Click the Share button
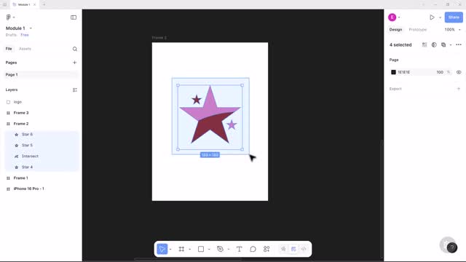Image resolution: width=466 pixels, height=262 pixels. [454, 17]
